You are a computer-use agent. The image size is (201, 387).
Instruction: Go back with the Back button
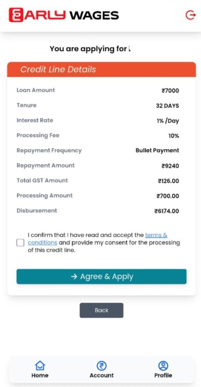click(x=101, y=310)
